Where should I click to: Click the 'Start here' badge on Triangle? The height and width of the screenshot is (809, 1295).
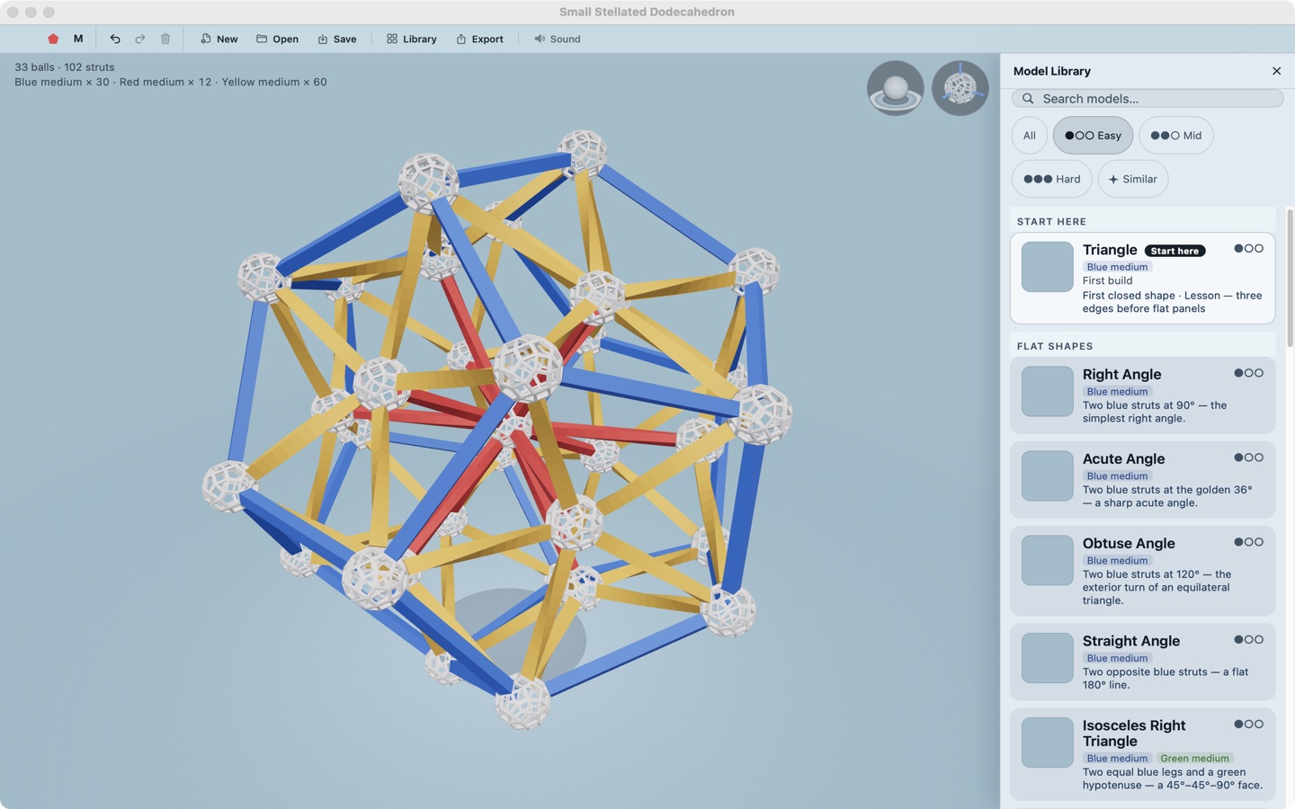pyautogui.click(x=1174, y=251)
